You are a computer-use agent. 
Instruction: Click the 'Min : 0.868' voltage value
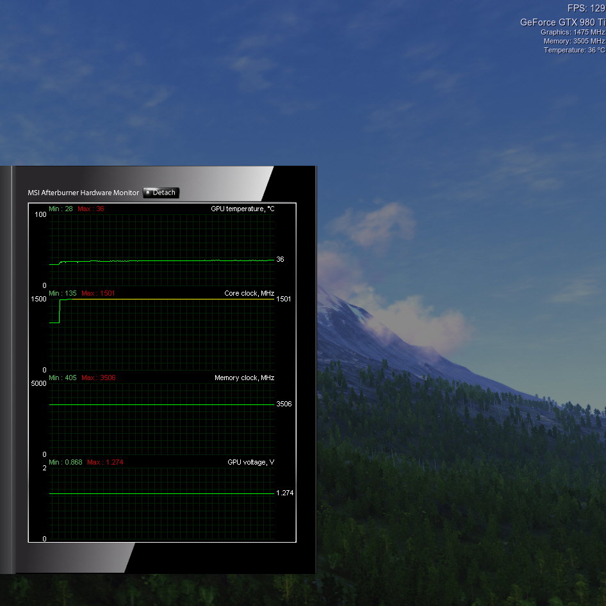[x=66, y=462]
